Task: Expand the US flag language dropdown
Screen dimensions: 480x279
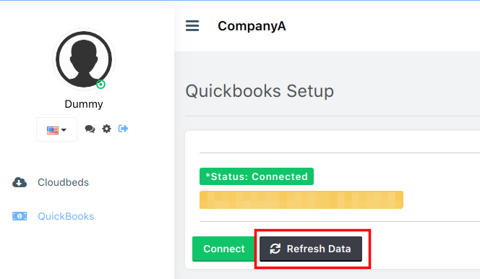Action: (56, 129)
